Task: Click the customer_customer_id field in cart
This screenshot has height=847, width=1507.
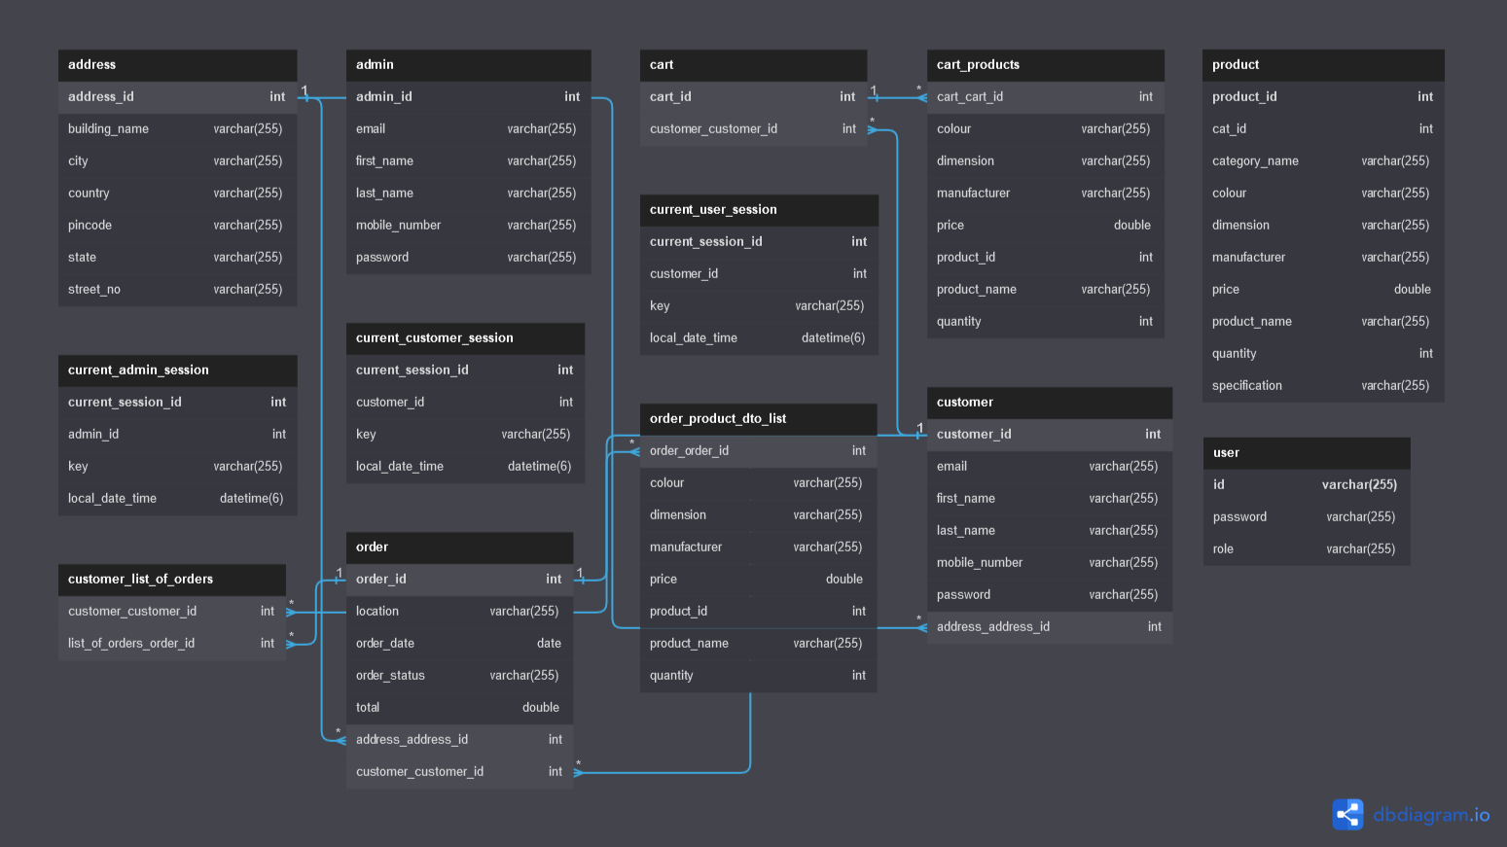Action: (754, 129)
